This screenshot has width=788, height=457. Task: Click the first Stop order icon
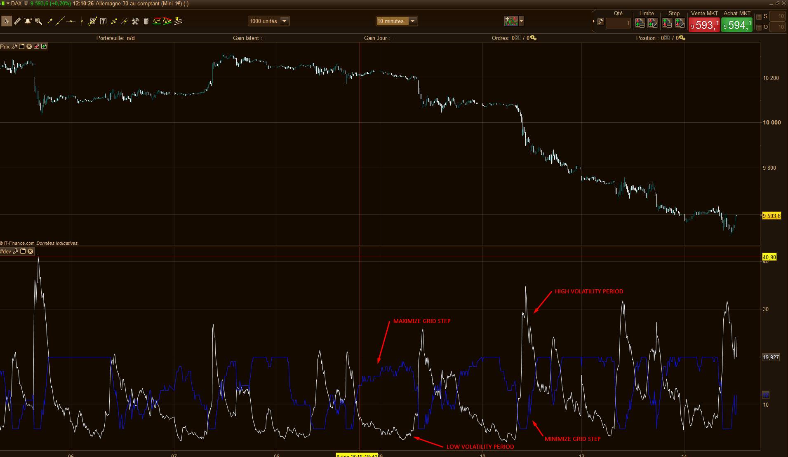click(x=667, y=23)
